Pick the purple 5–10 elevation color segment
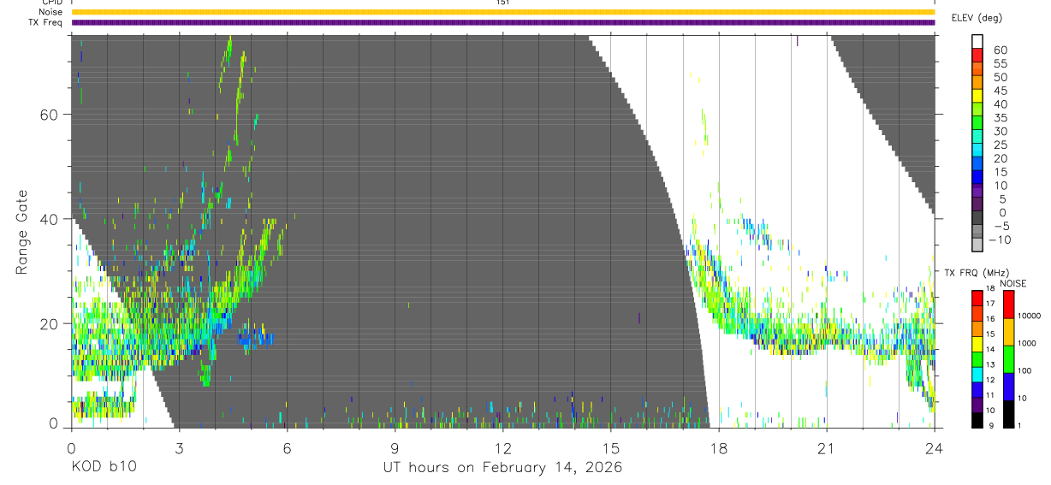The image size is (1051, 485). click(977, 191)
